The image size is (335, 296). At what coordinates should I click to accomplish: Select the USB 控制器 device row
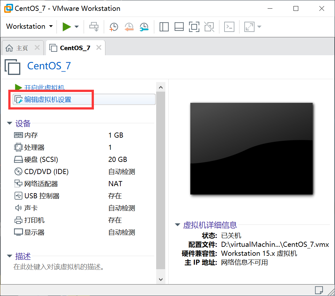84,196
